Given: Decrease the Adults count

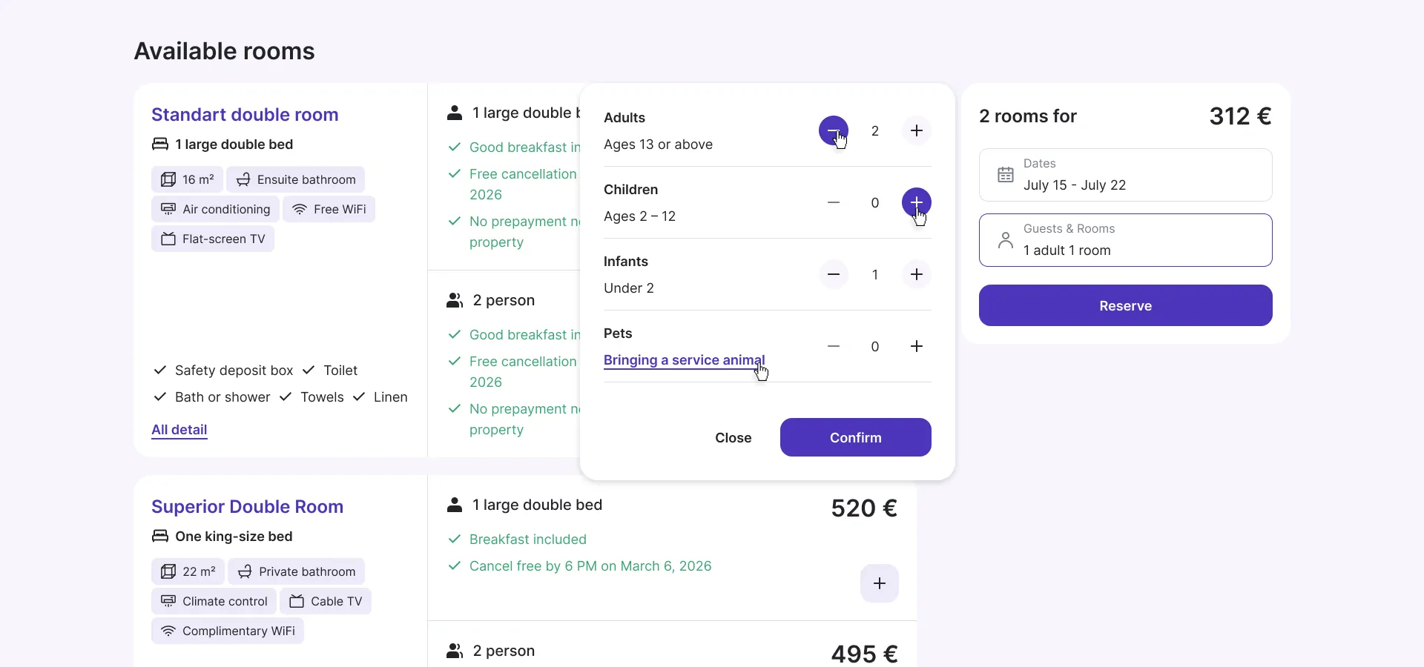Looking at the screenshot, I should [834, 131].
